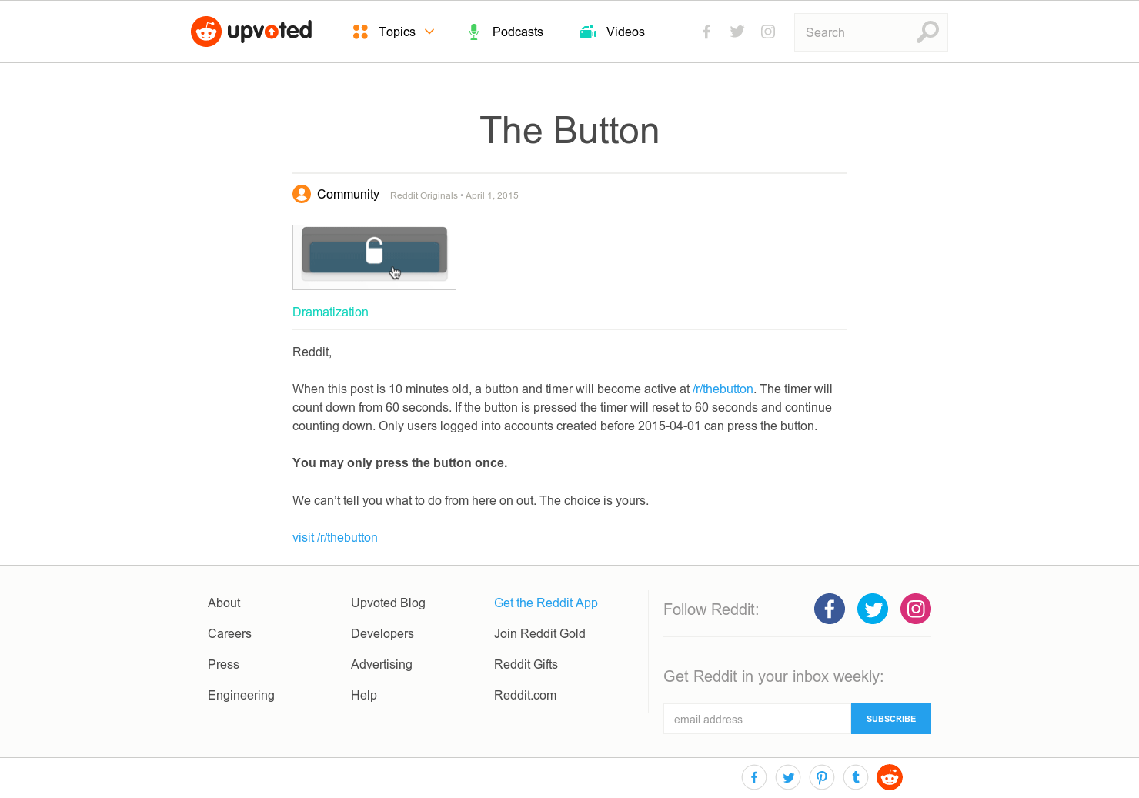The image size is (1139, 798).
Task: Click the Upvoted logo in the header
Action: [251, 32]
